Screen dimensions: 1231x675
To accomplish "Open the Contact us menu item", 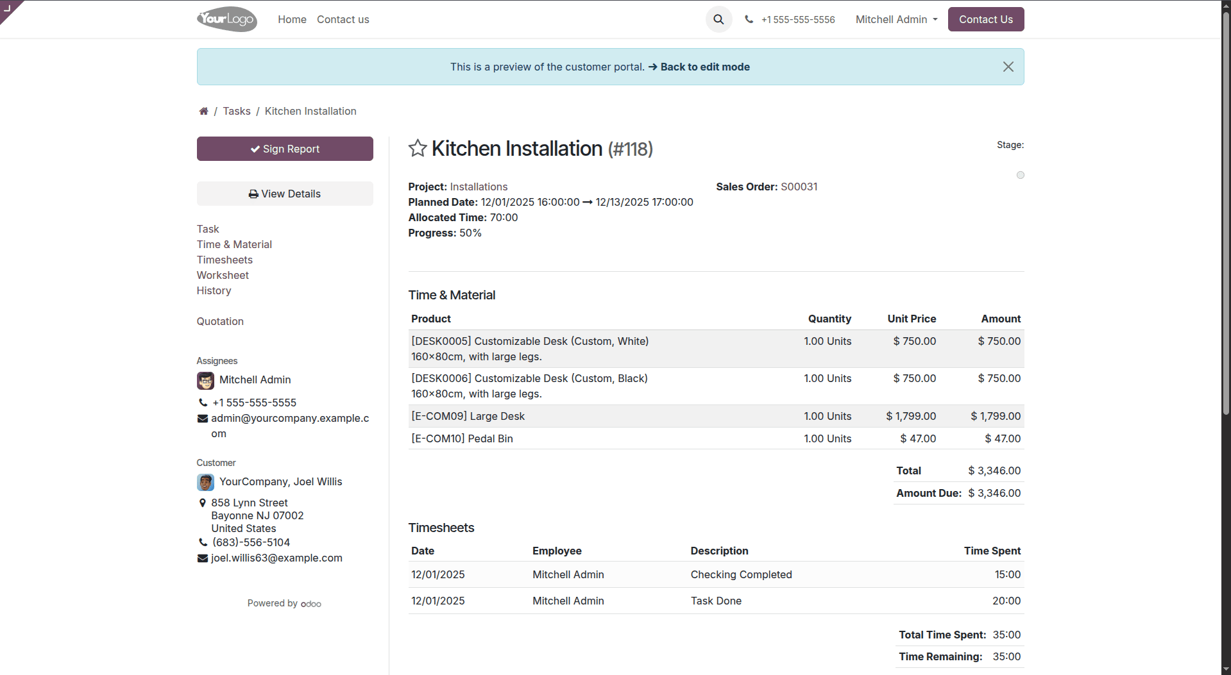I will click(x=343, y=19).
